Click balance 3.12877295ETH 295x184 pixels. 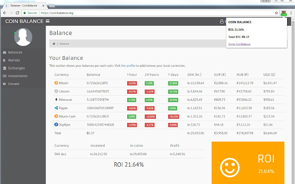click(x=97, y=100)
